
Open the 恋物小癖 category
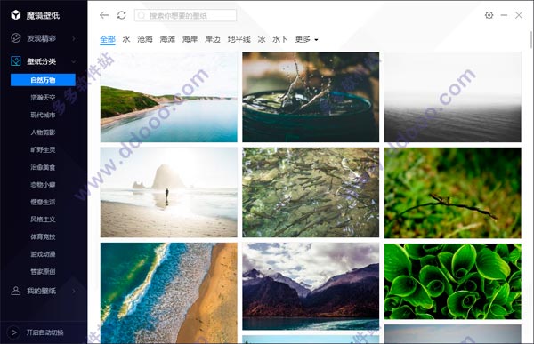pos(43,185)
